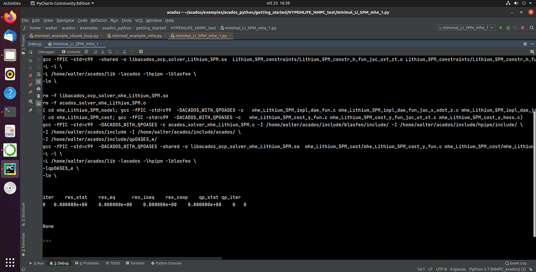The width and height of the screenshot is (536, 272).
Task: Click the >>> console input prompt
Action: pyautogui.click(x=47, y=241)
